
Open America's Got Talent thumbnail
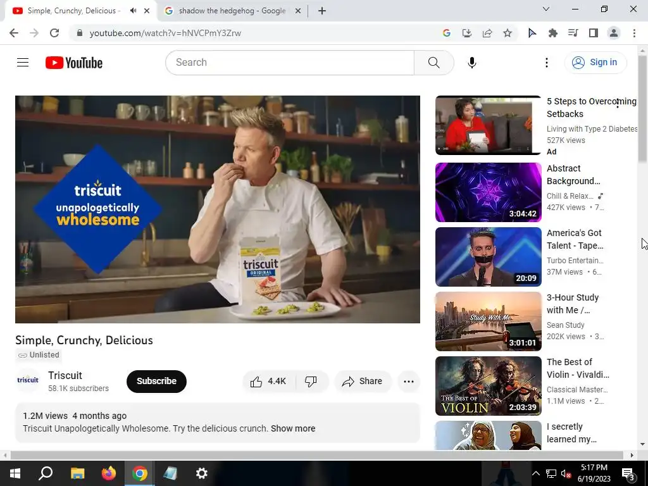tap(488, 257)
